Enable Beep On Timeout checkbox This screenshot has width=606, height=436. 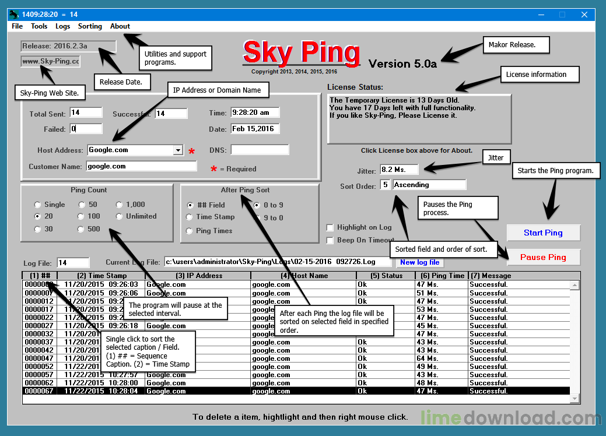click(x=330, y=240)
